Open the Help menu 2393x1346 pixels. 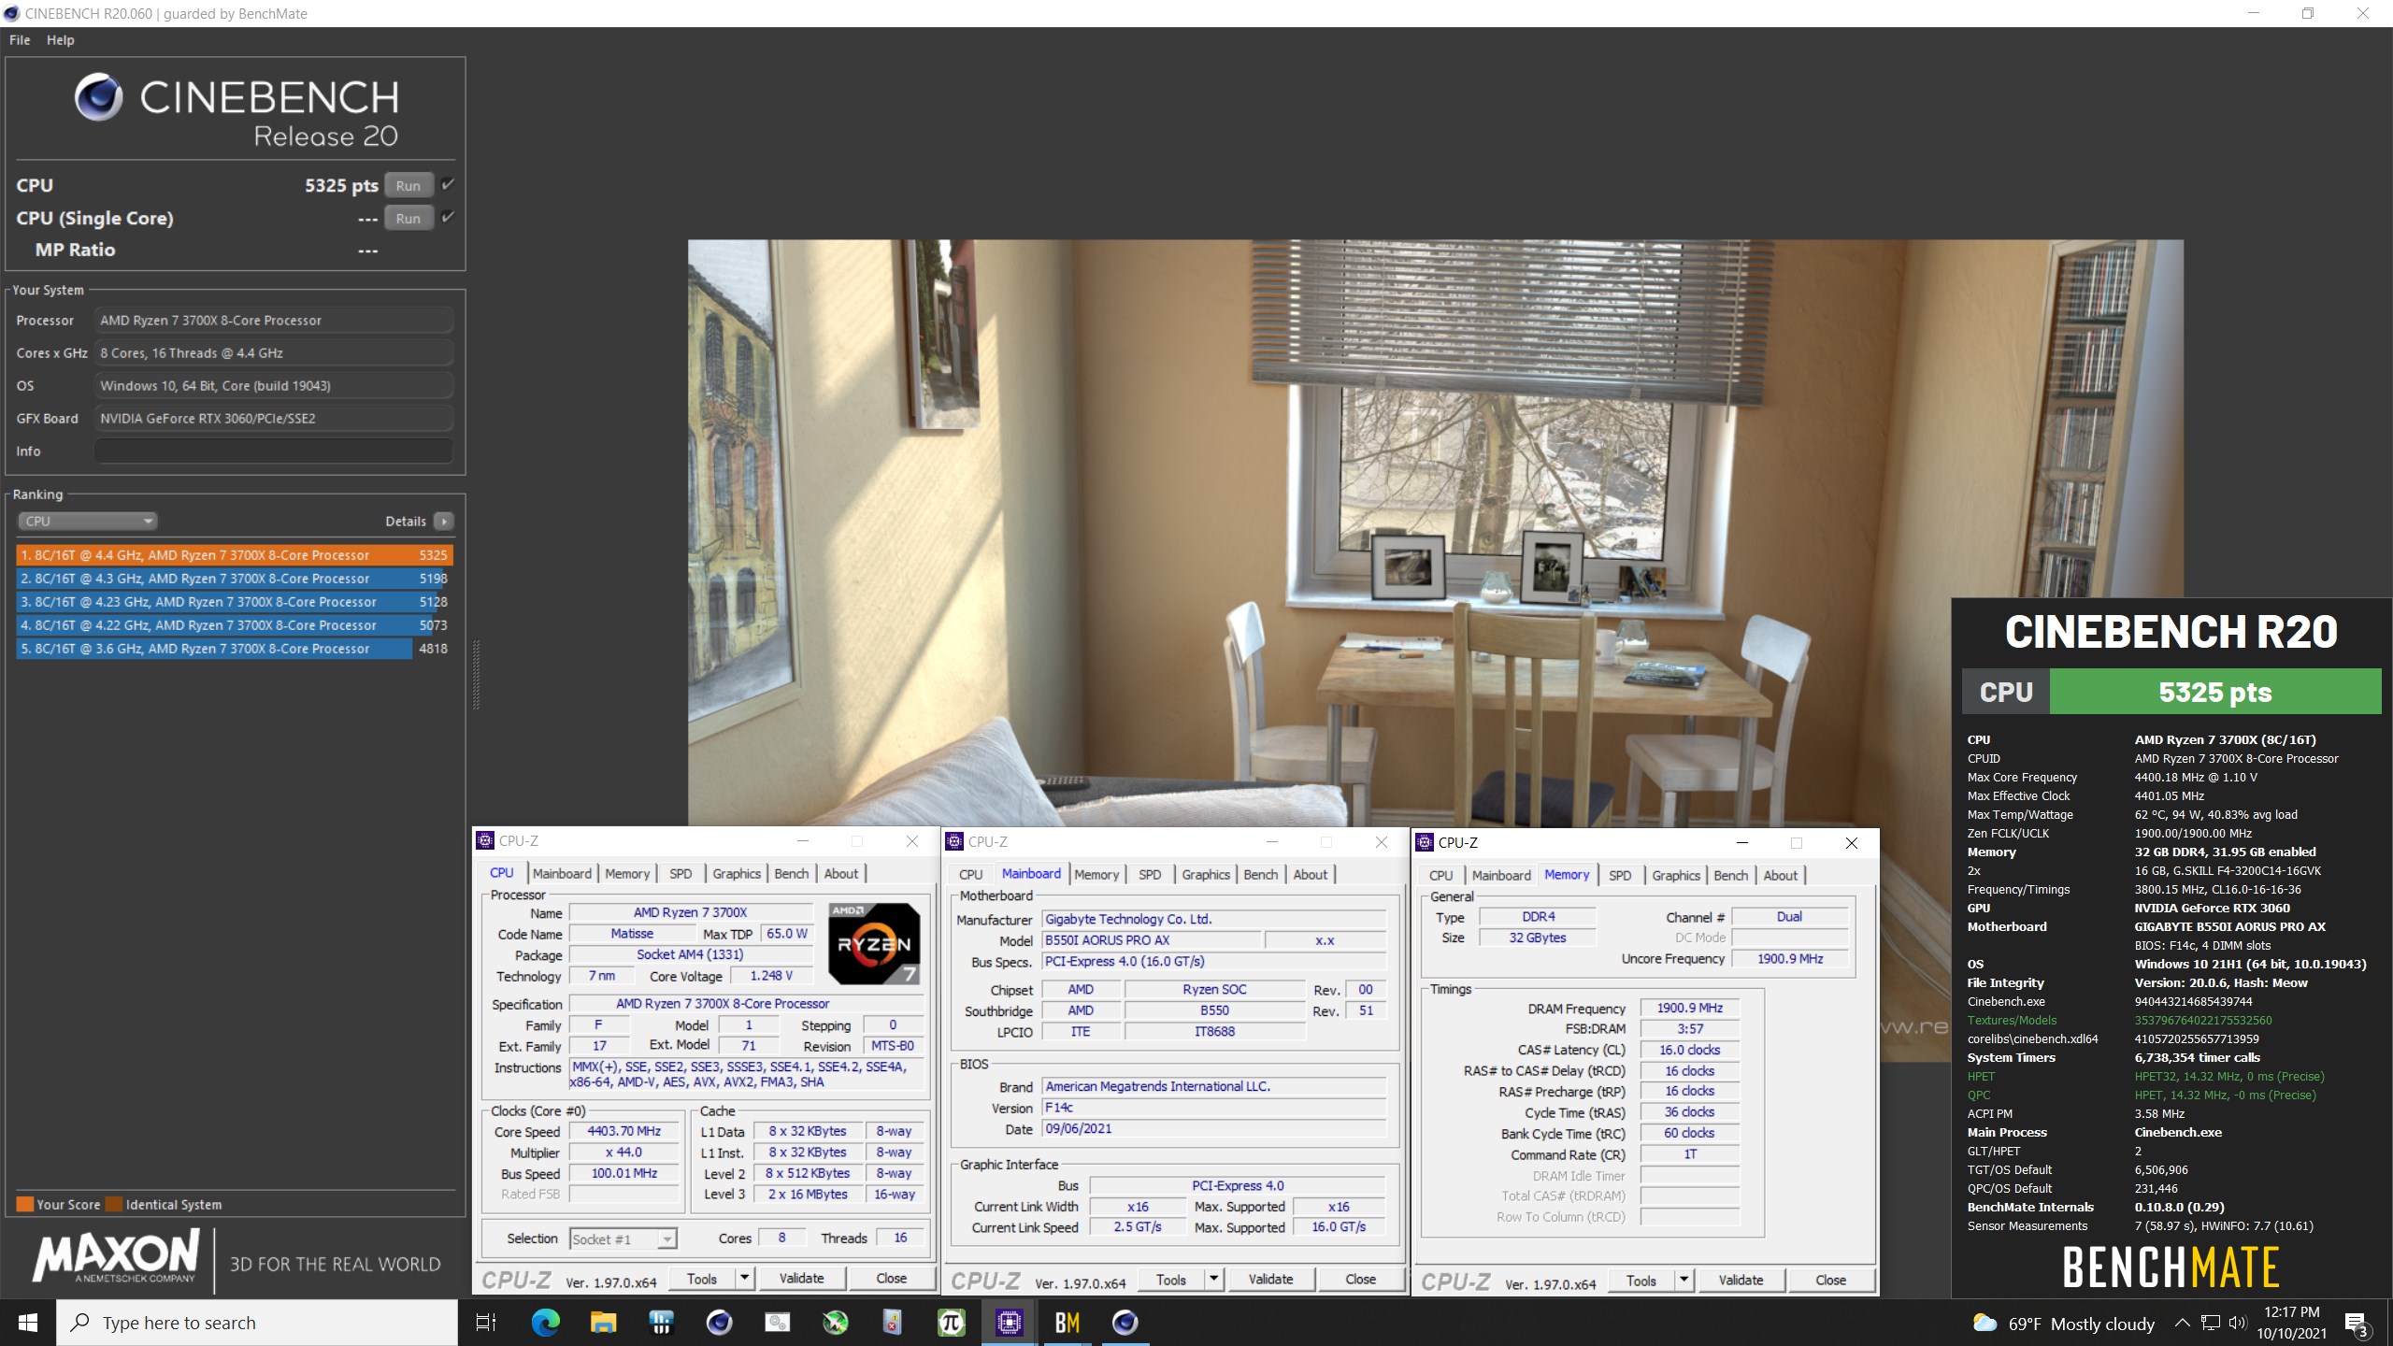[61, 39]
